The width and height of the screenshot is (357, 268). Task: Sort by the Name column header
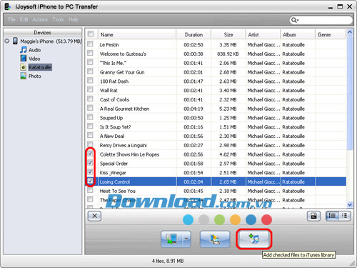pyautogui.click(x=137, y=34)
